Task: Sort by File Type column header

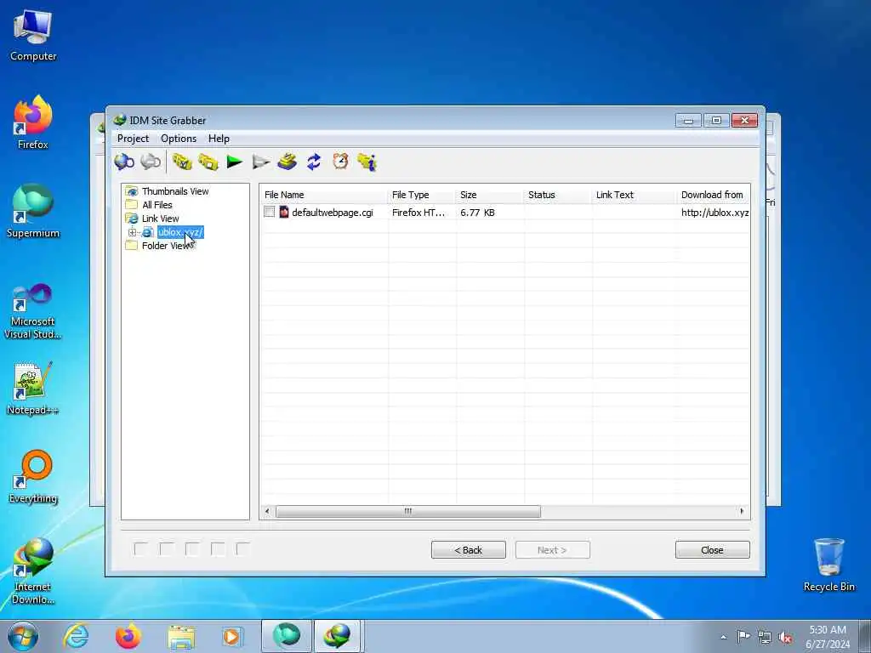Action: [x=422, y=195]
